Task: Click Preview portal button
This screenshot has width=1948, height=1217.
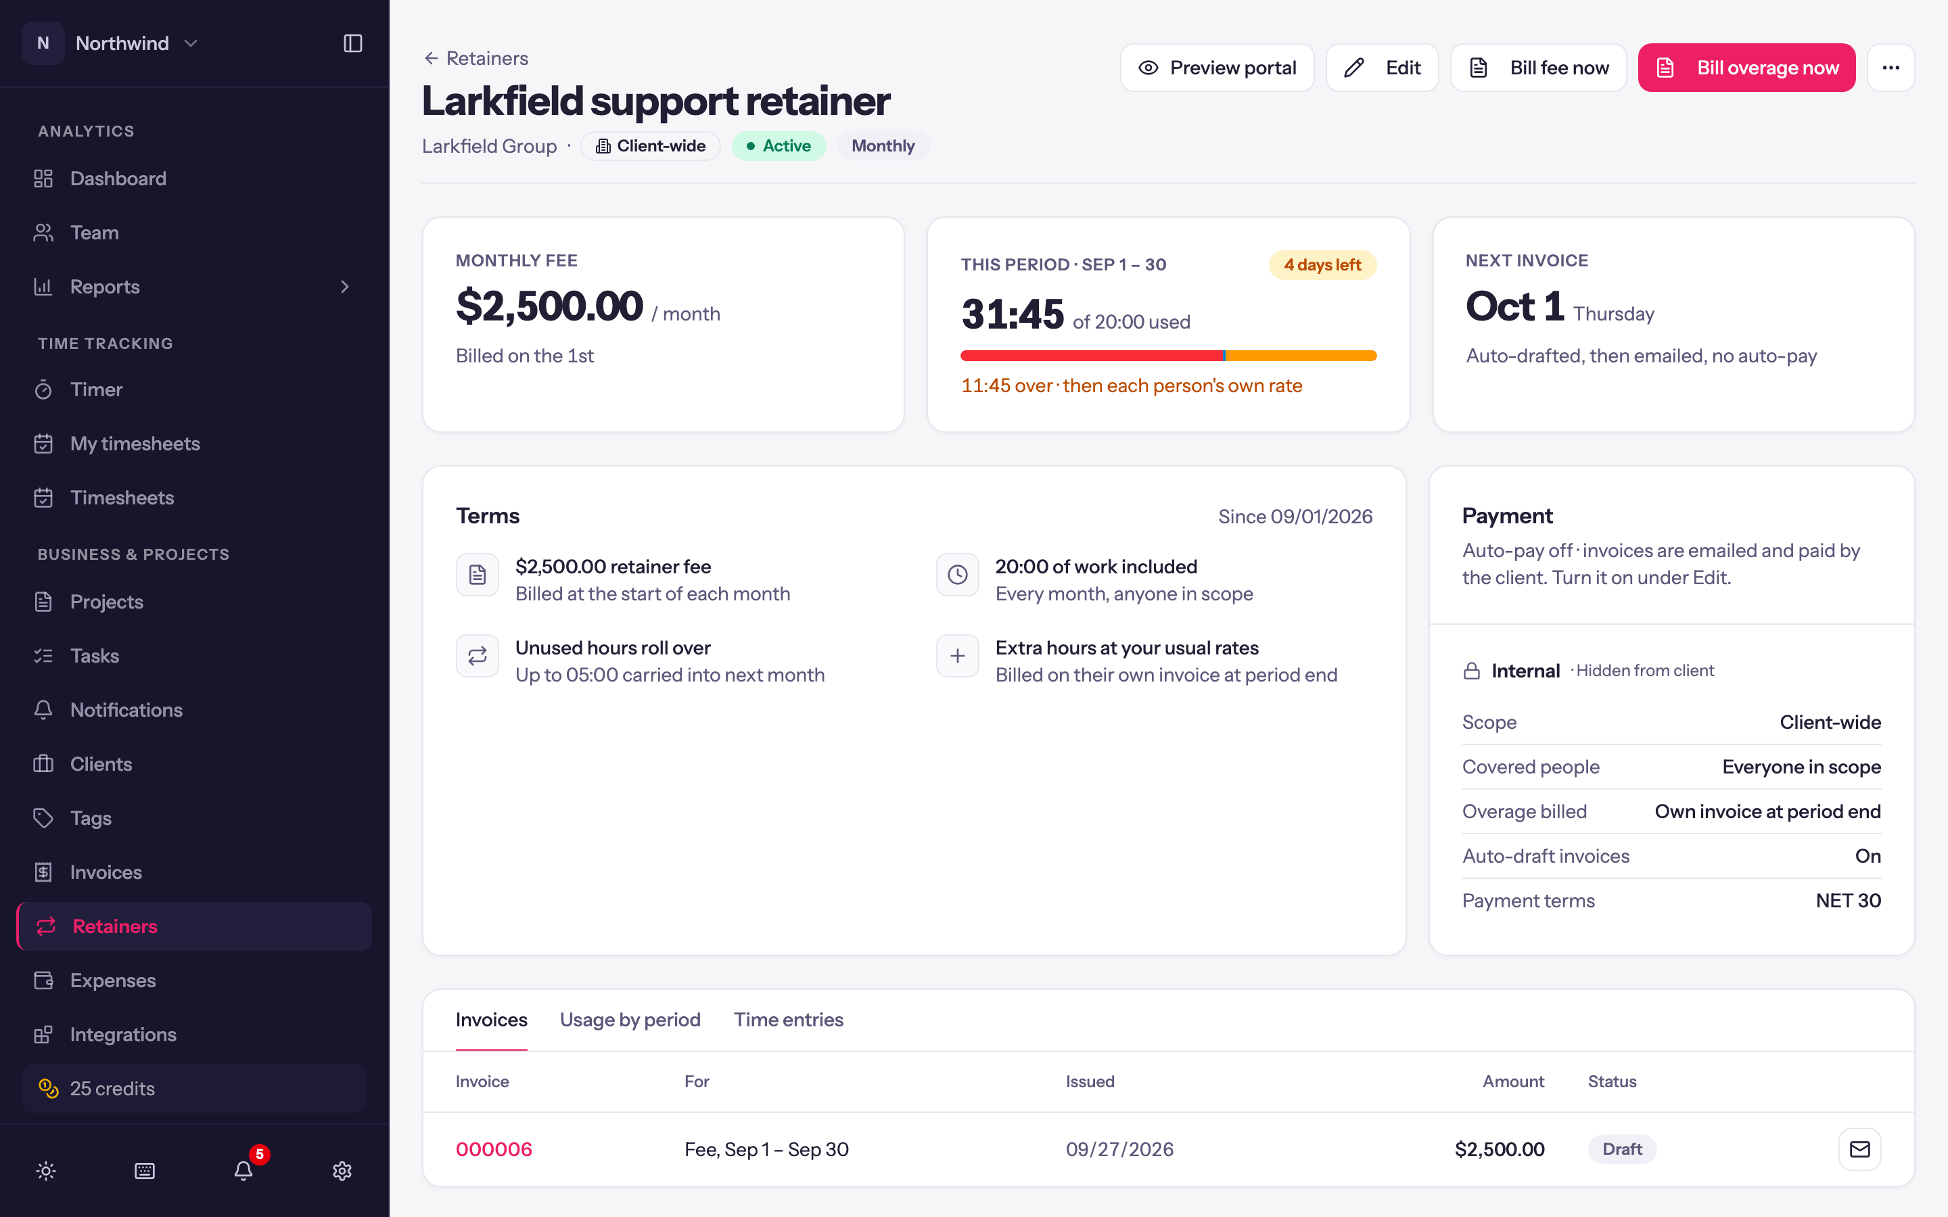Action: (x=1217, y=68)
